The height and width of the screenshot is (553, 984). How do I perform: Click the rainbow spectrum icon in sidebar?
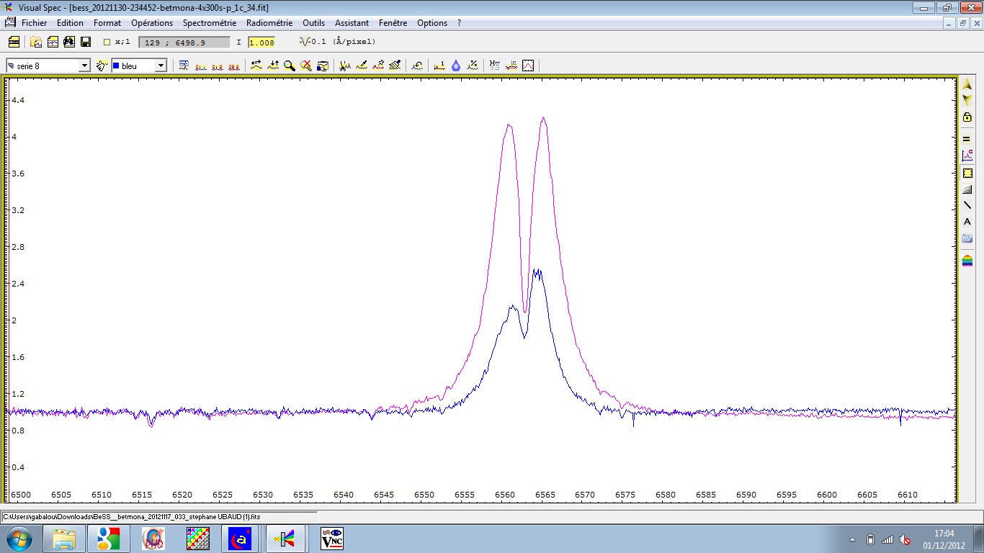click(x=967, y=260)
